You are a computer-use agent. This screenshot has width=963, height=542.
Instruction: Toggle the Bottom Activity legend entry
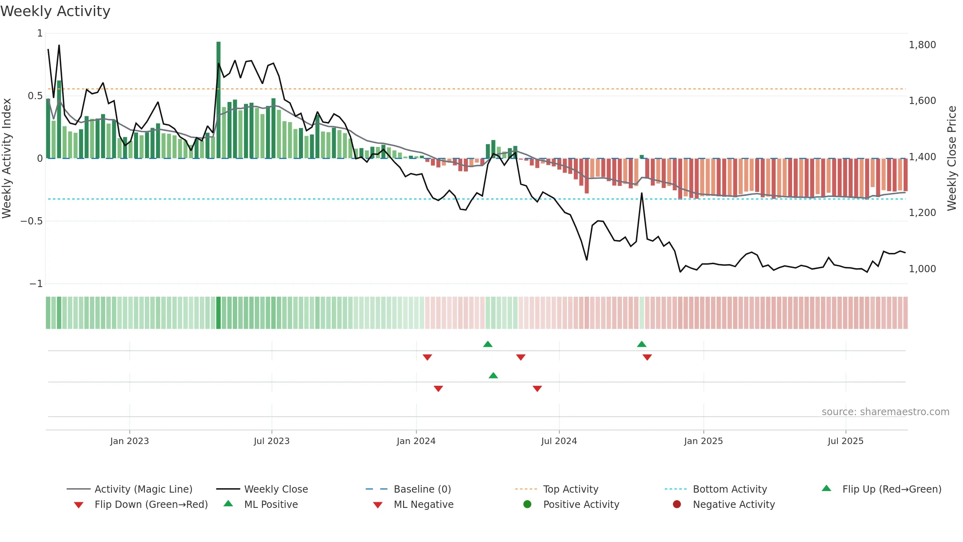[x=716, y=489]
